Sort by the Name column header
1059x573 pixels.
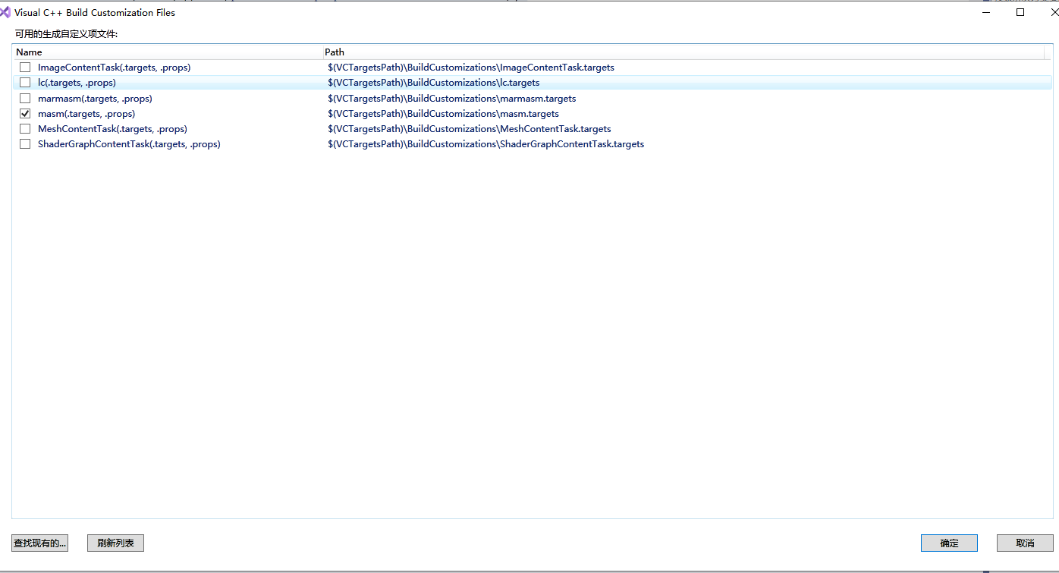click(x=167, y=52)
